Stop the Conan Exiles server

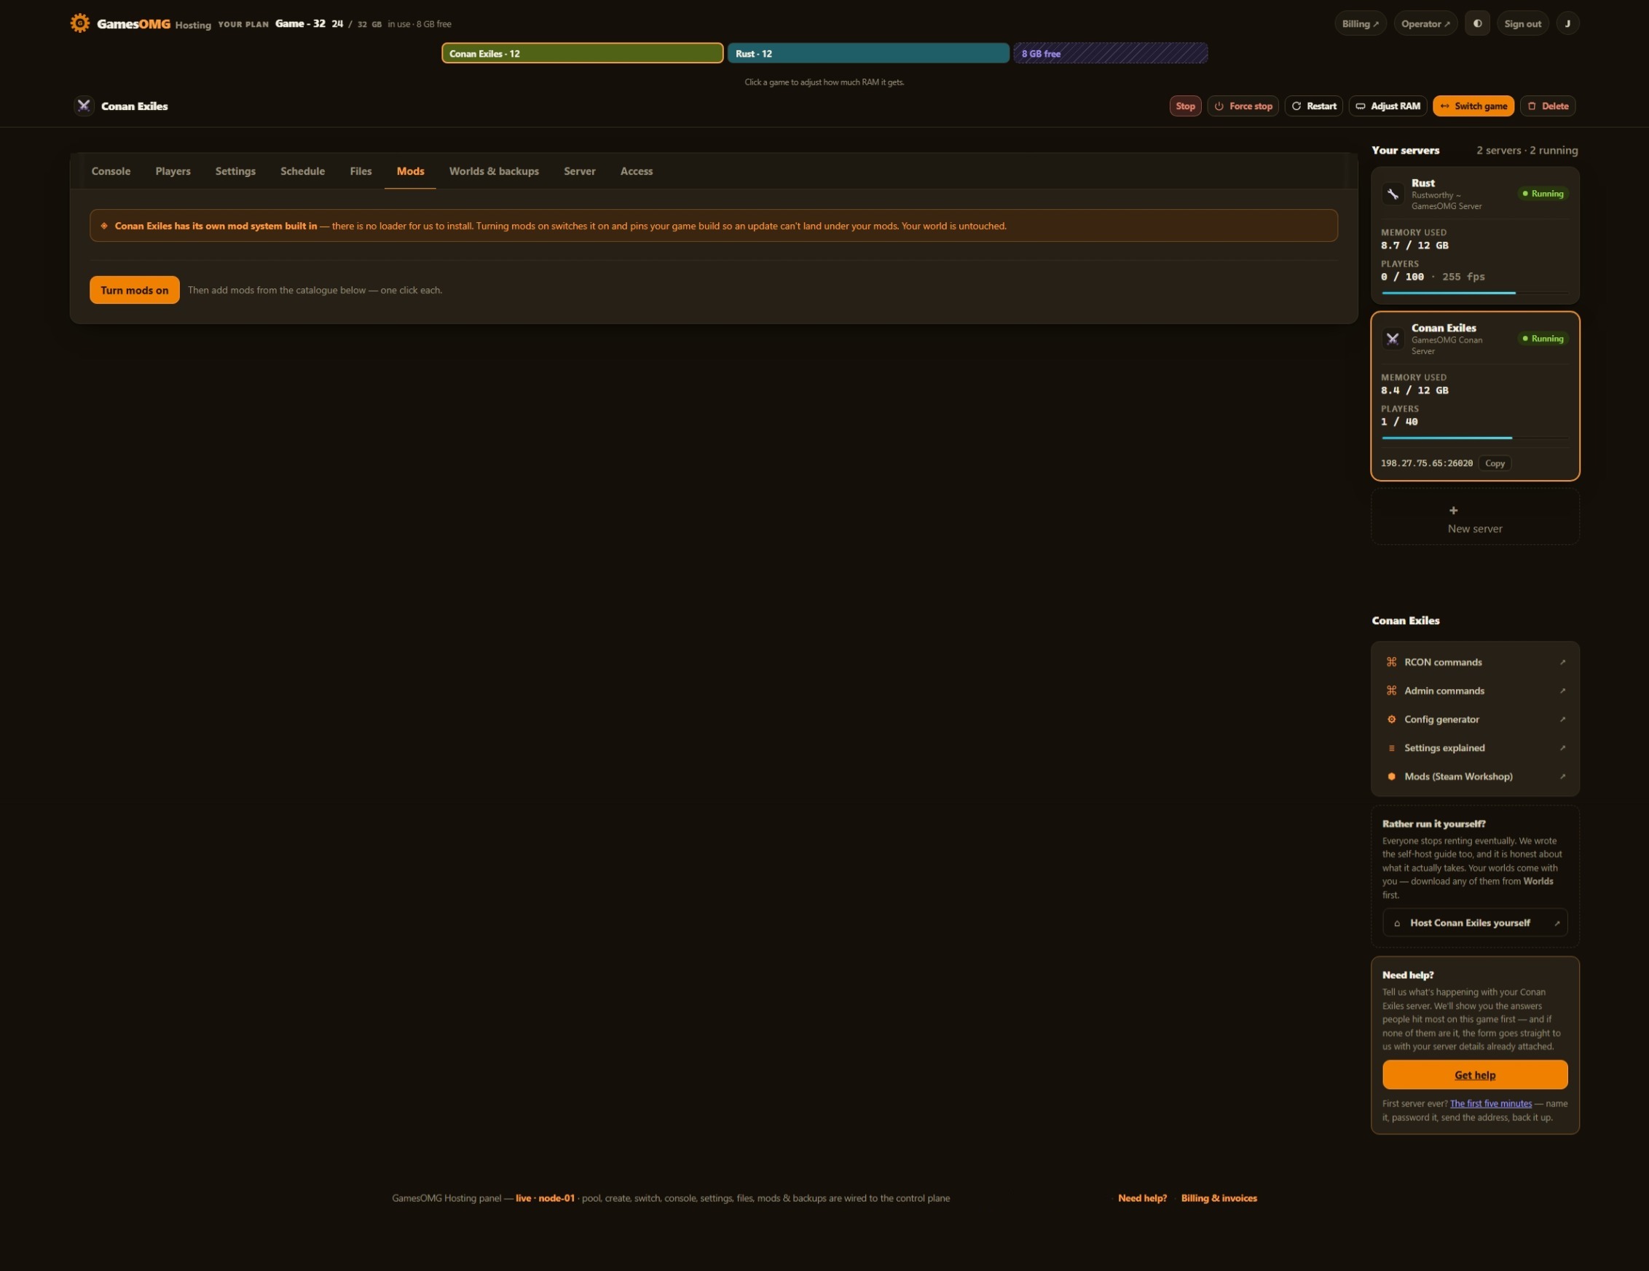pyautogui.click(x=1184, y=106)
